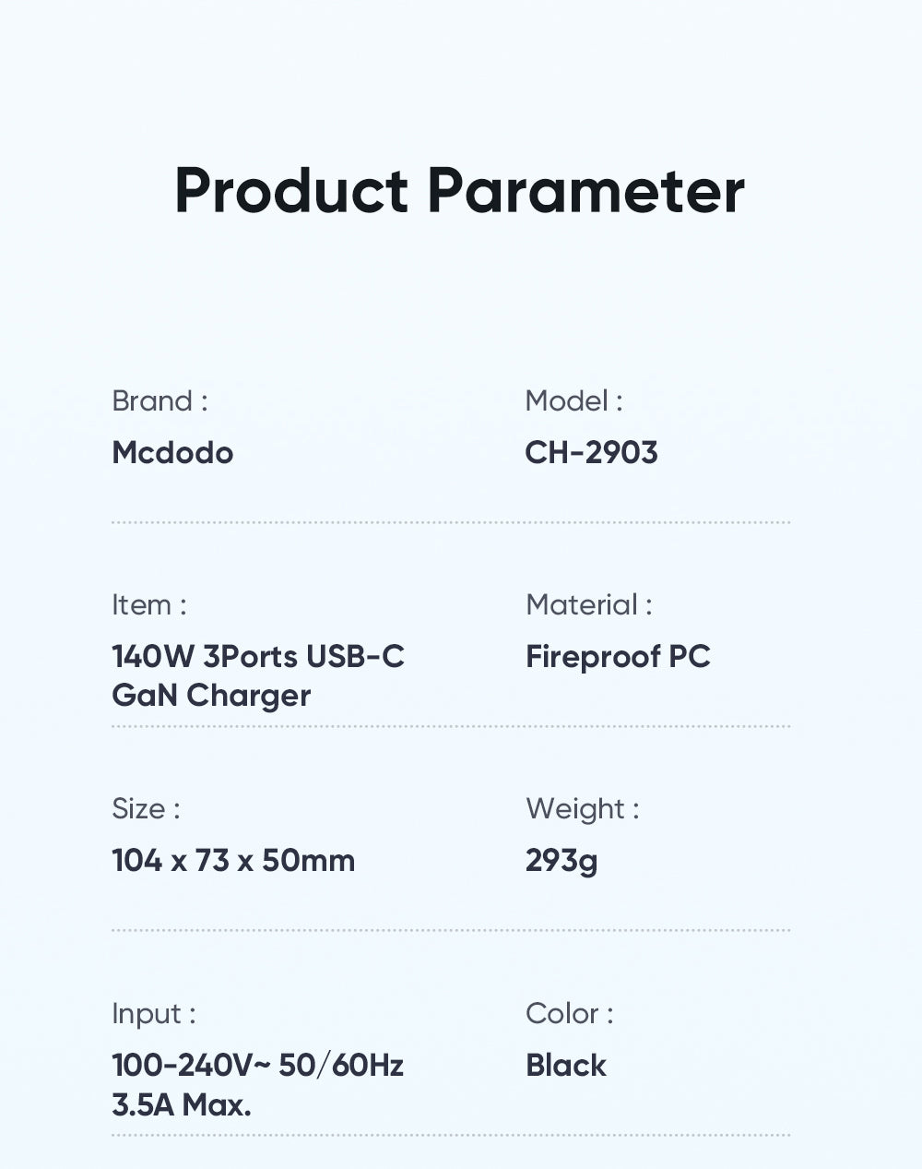Click the 140W 3Ports USB-C text line

pyautogui.click(x=258, y=657)
